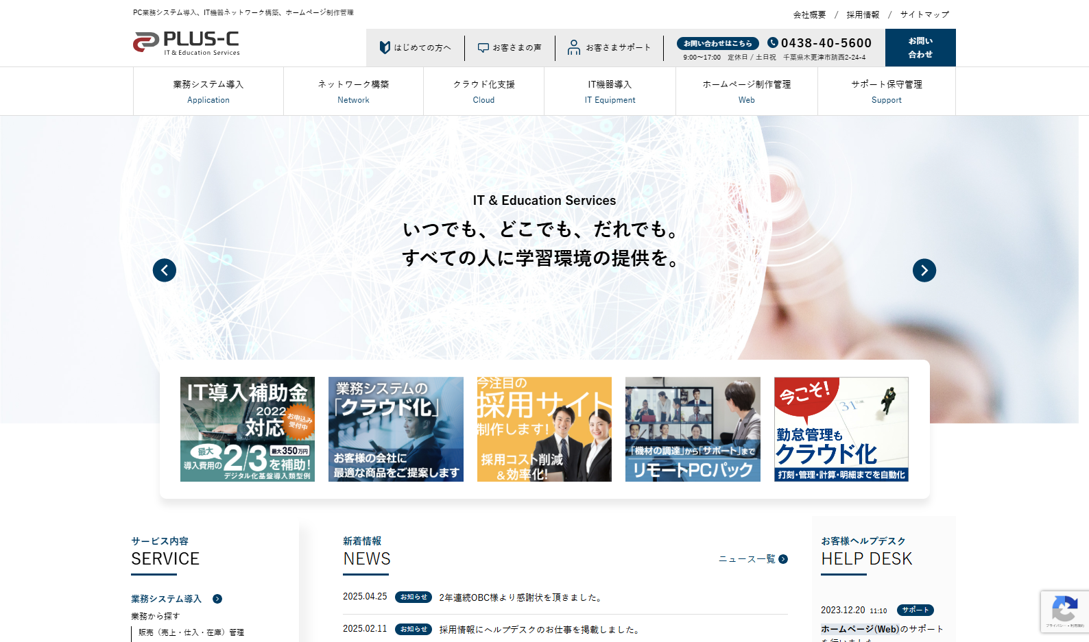Go to the サポート保守管理 Support menu

[x=886, y=91]
